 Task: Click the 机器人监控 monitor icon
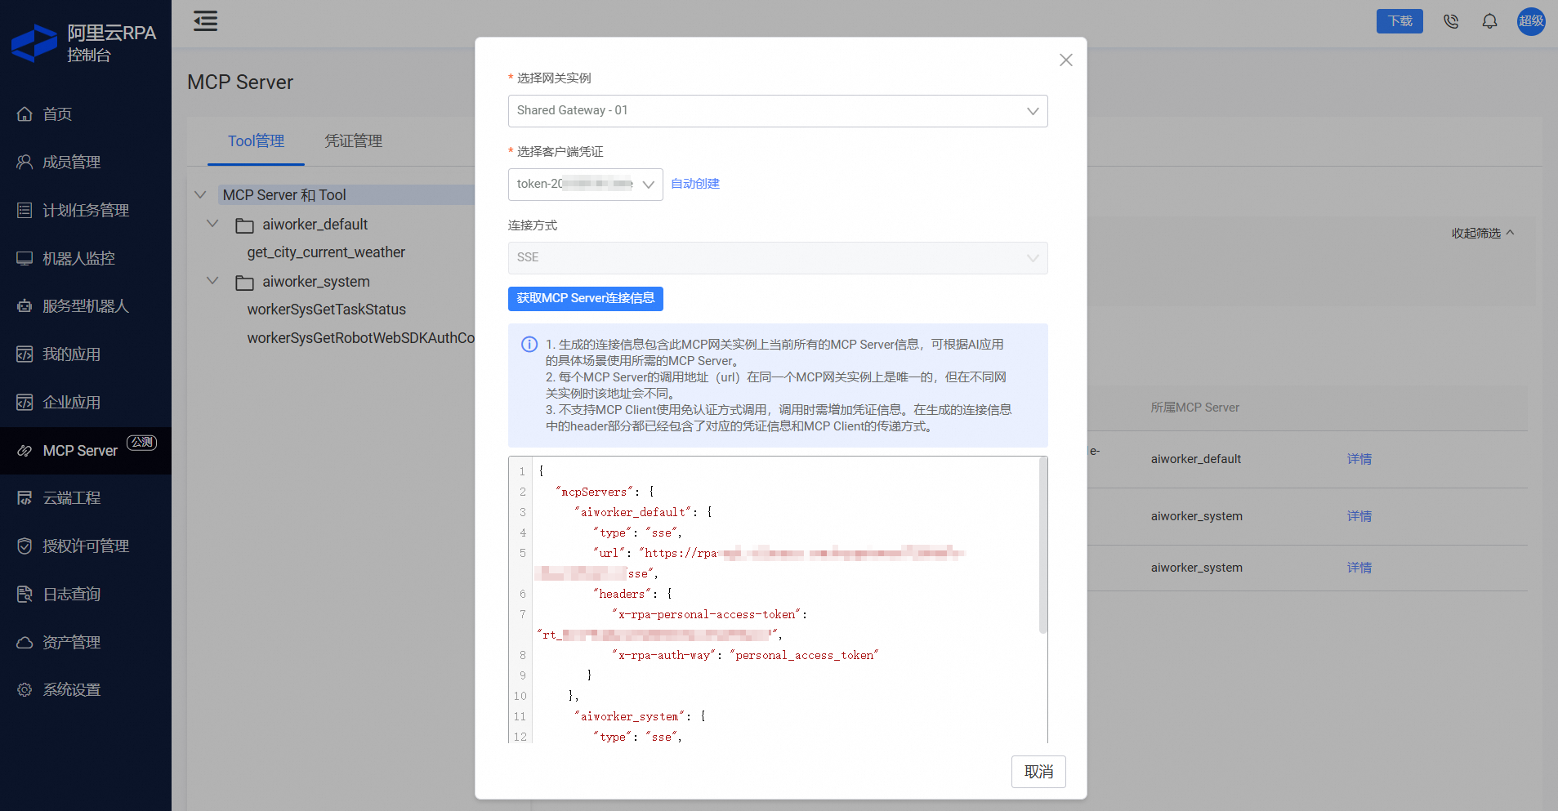click(25, 258)
